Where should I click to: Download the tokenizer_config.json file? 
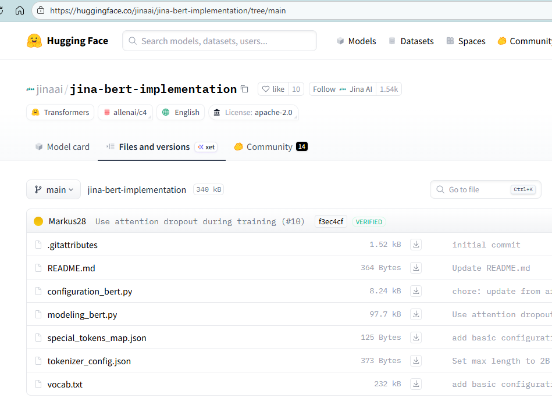tap(416, 361)
